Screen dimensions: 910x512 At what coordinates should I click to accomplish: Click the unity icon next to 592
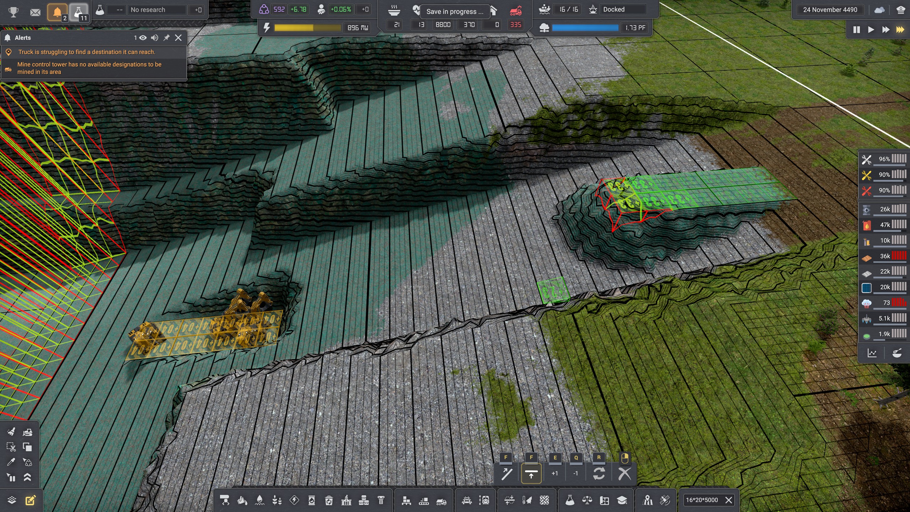click(264, 10)
